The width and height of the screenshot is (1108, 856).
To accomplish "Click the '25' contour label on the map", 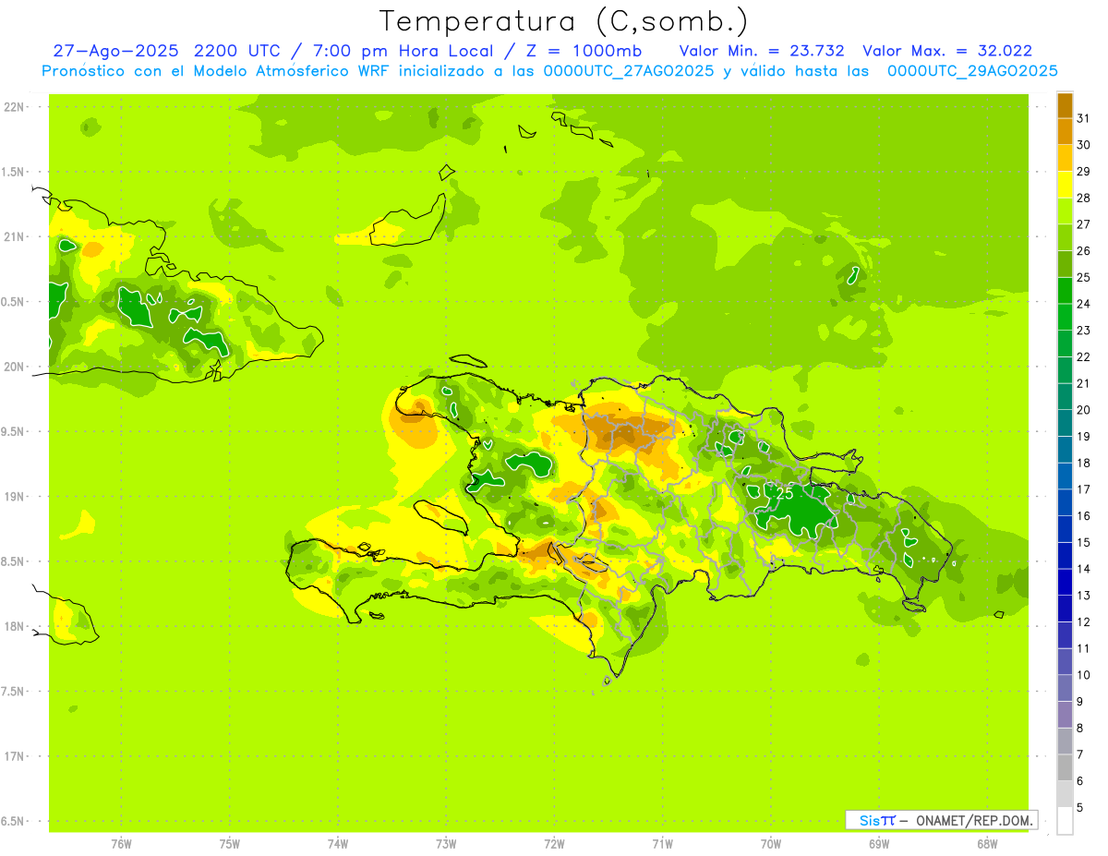I will (785, 493).
